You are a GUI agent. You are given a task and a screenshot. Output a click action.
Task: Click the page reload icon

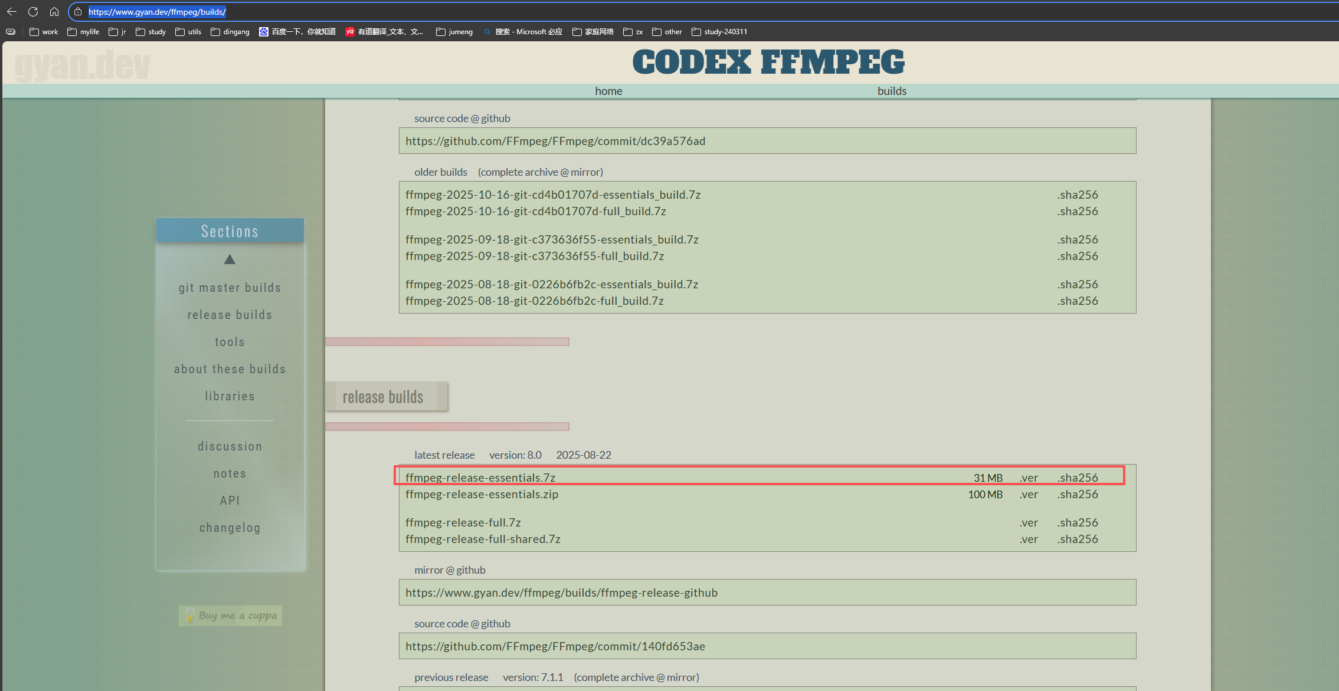point(33,12)
